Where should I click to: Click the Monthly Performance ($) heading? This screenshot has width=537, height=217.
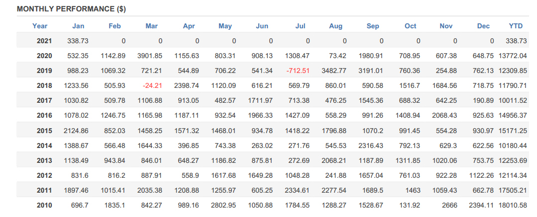click(71, 9)
